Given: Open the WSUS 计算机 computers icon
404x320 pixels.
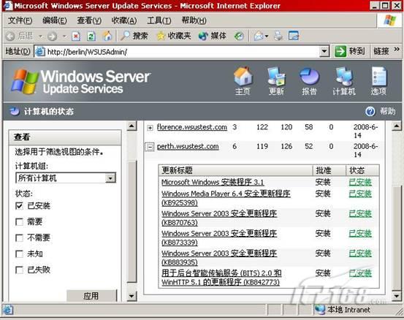Looking at the screenshot, I should click(x=344, y=81).
